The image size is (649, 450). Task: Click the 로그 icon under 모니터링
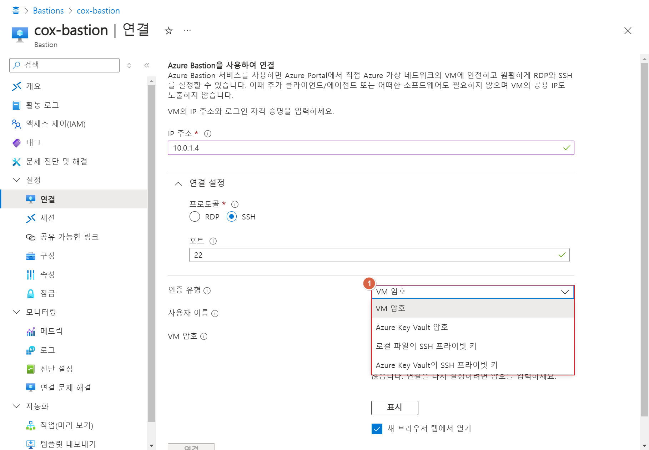31,350
